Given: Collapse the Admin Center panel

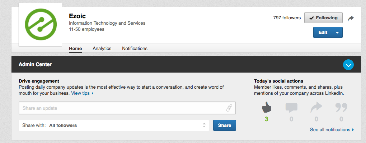Looking at the screenshot, I should point(348,65).
